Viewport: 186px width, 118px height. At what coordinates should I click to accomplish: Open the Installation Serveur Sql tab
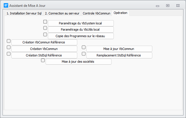(24, 13)
